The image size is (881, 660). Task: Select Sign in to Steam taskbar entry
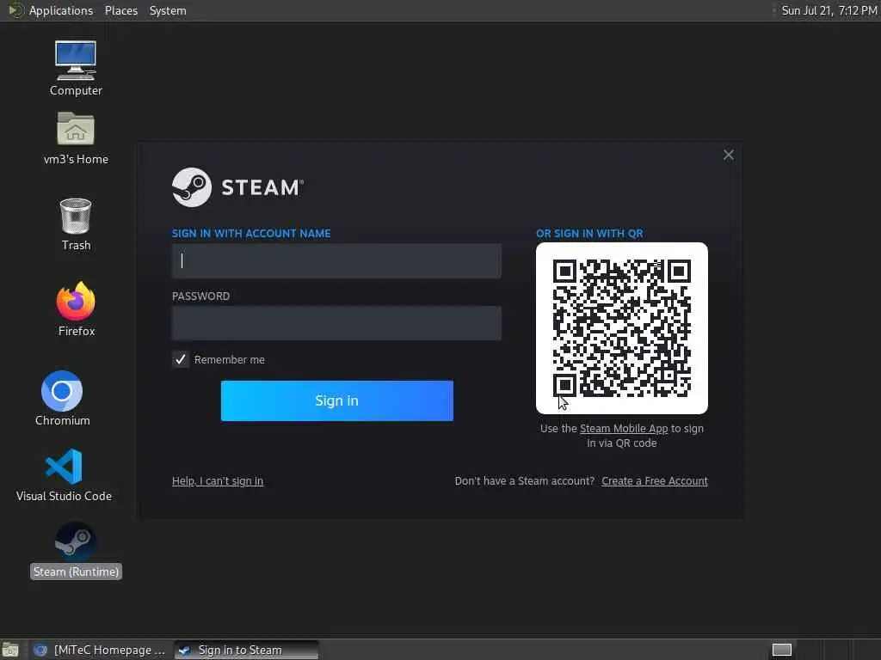[246, 650]
